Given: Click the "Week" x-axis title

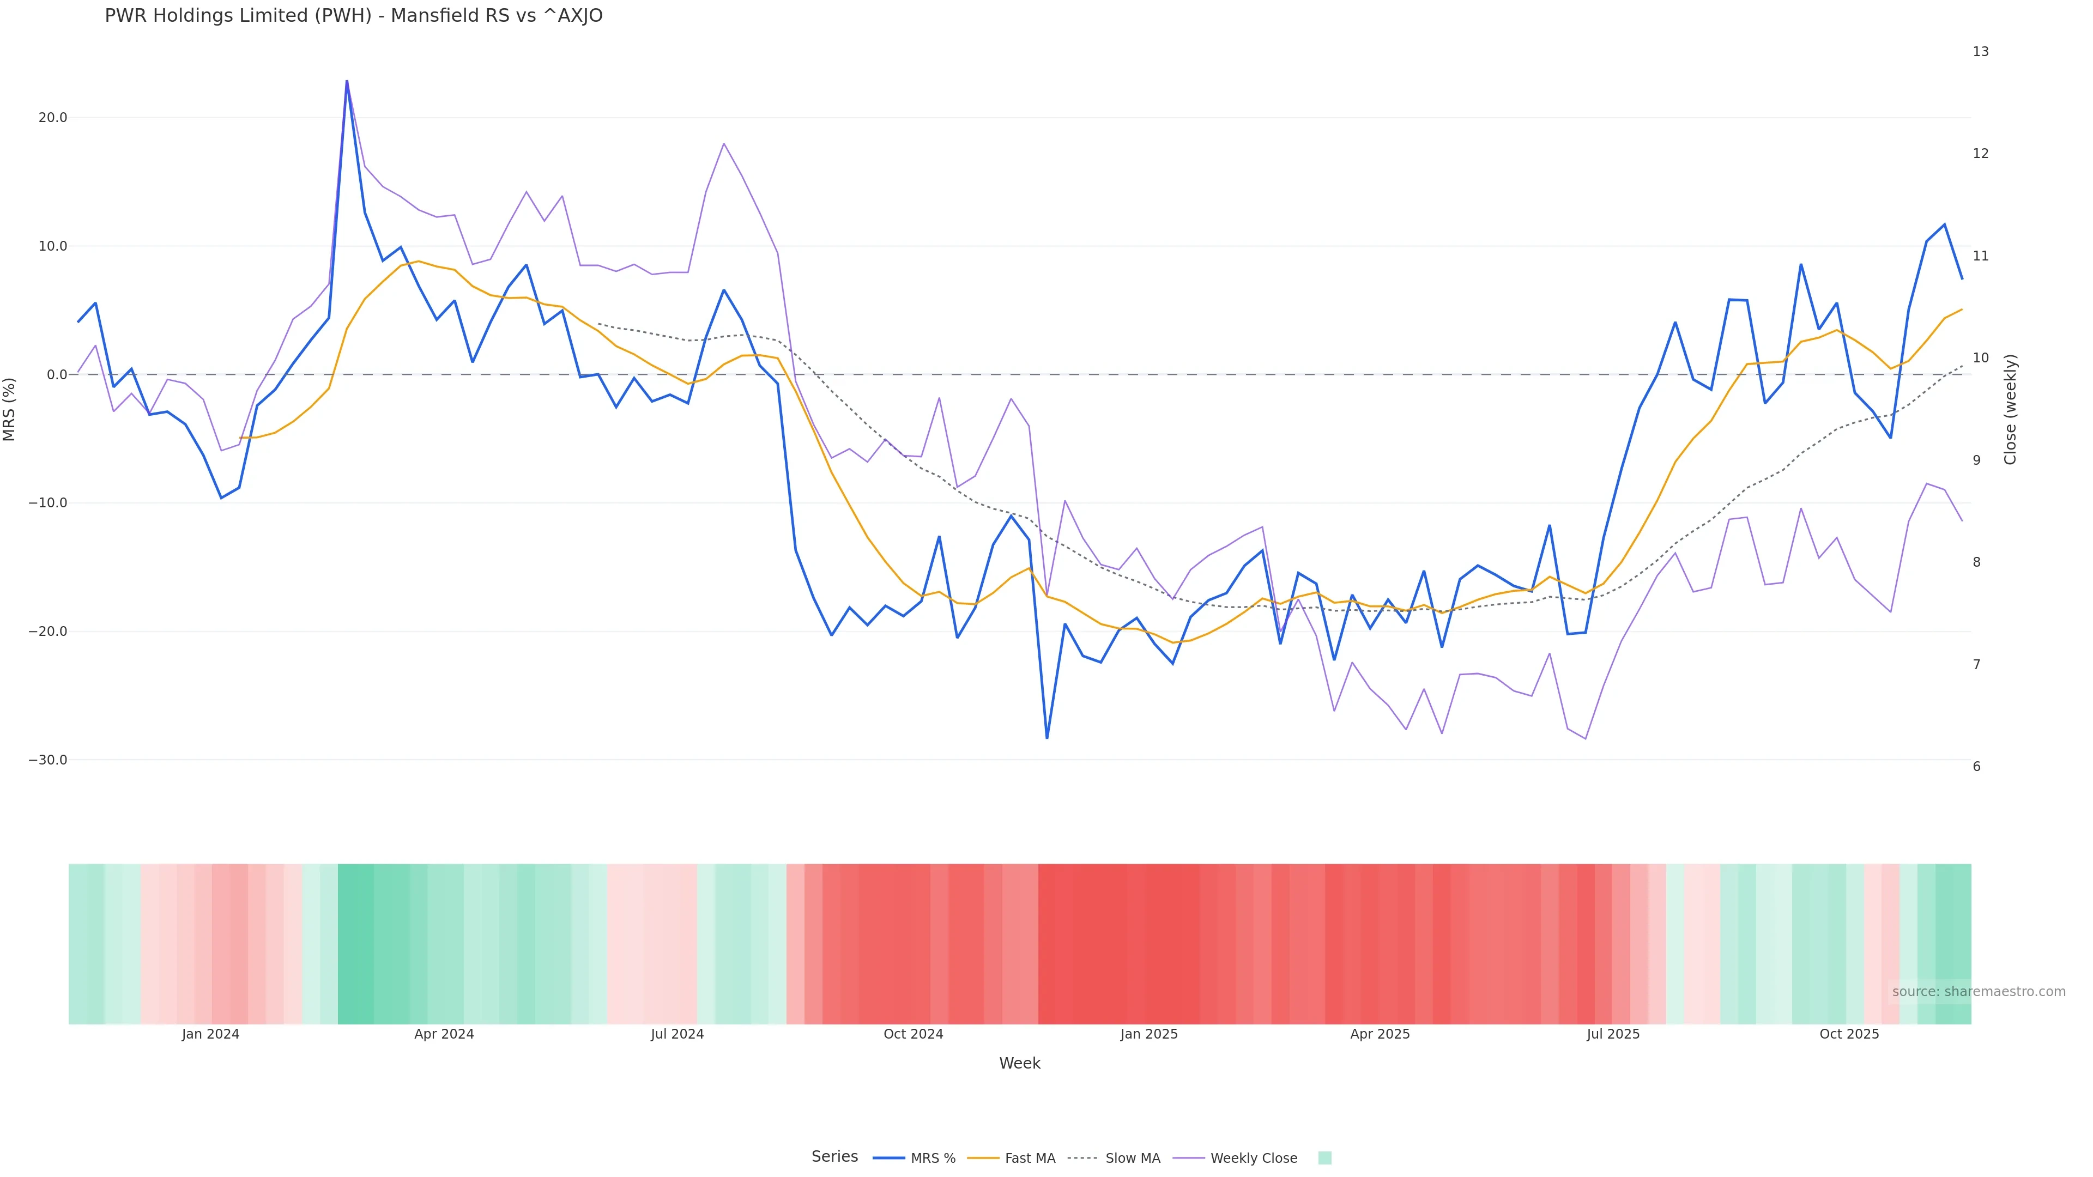Looking at the screenshot, I should (1020, 1064).
